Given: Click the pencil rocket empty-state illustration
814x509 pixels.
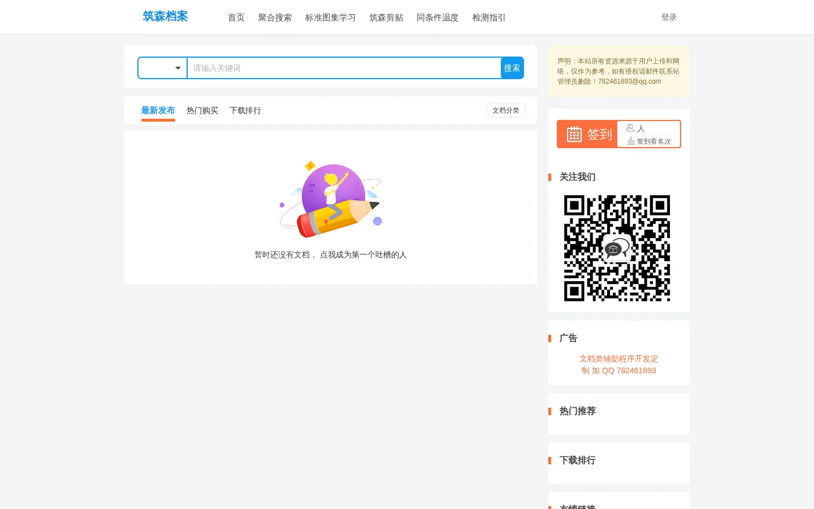Looking at the screenshot, I should pyautogui.click(x=331, y=199).
